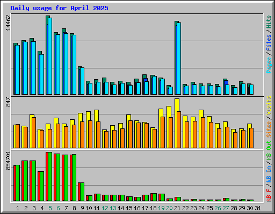Click the kB F legend label
The image size is (275, 214).
pos(269,195)
